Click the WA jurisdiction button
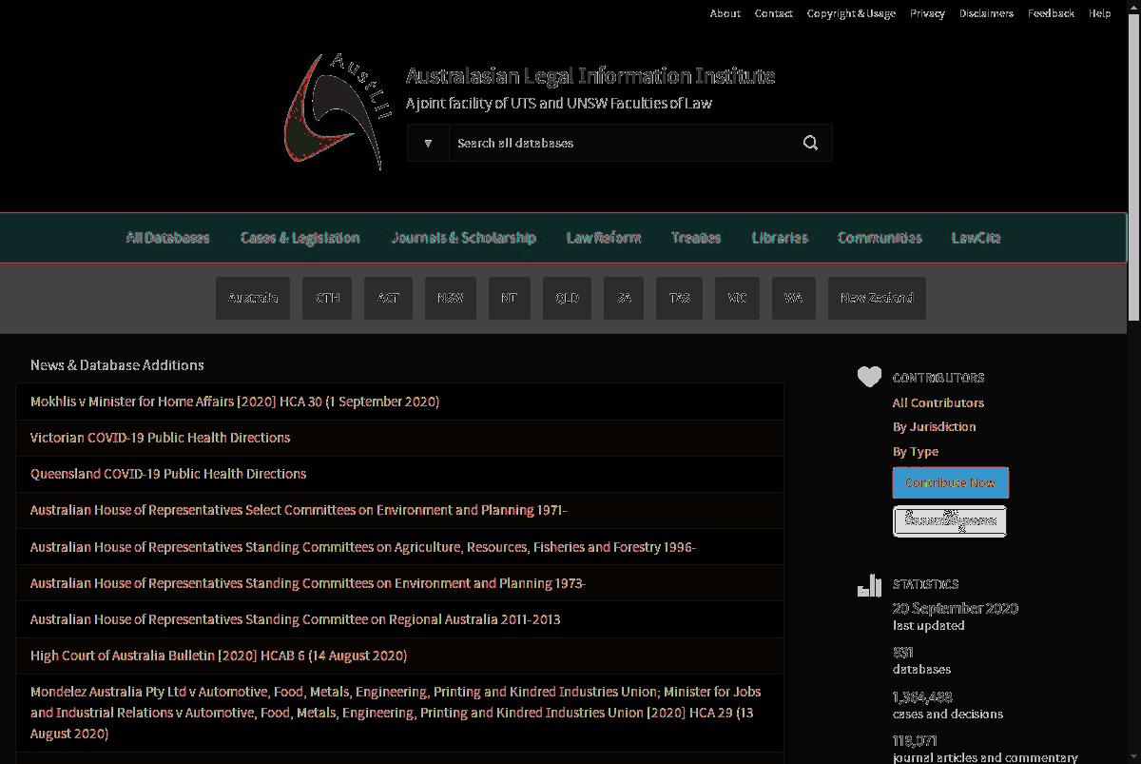Viewport: 1141px width, 764px height. pos(794,298)
